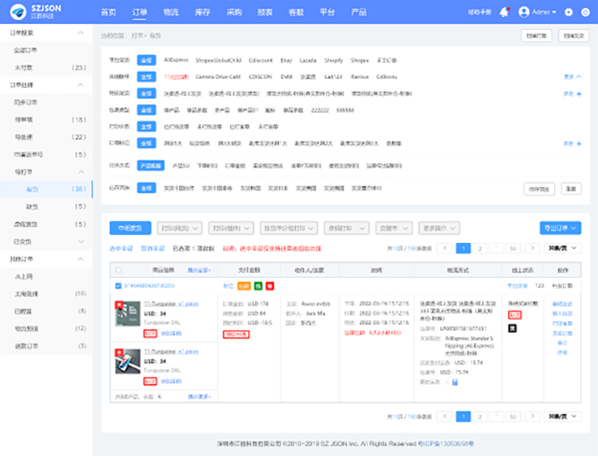Click the red tag under the second Turquoise 3XL
Screen dimensions: 598x456
[150, 381]
